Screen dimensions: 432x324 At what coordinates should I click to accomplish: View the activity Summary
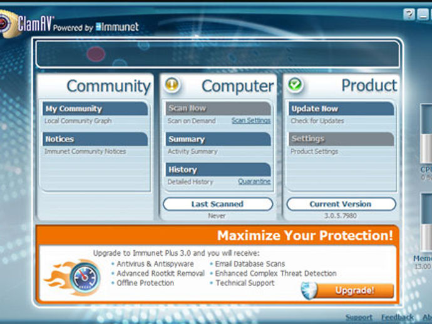tap(219, 139)
